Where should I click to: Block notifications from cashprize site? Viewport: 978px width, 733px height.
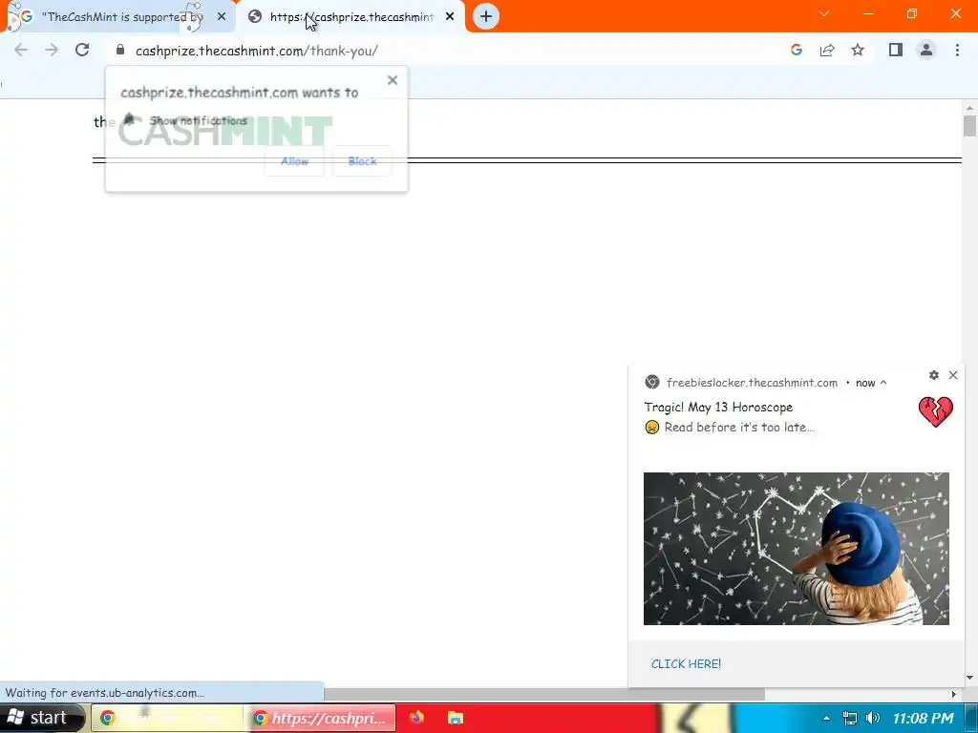pyautogui.click(x=362, y=161)
